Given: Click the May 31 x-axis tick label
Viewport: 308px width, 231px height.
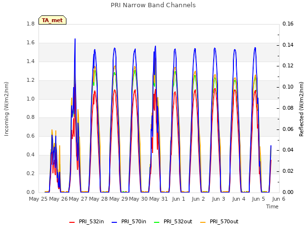Looking at the screenshot, I should 158,199.
